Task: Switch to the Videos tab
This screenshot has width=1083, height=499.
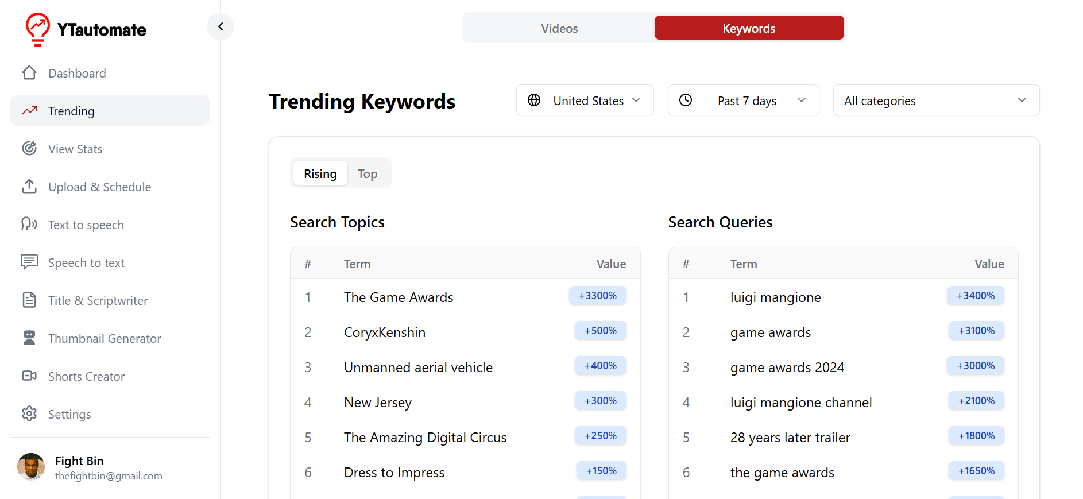Action: pos(559,28)
